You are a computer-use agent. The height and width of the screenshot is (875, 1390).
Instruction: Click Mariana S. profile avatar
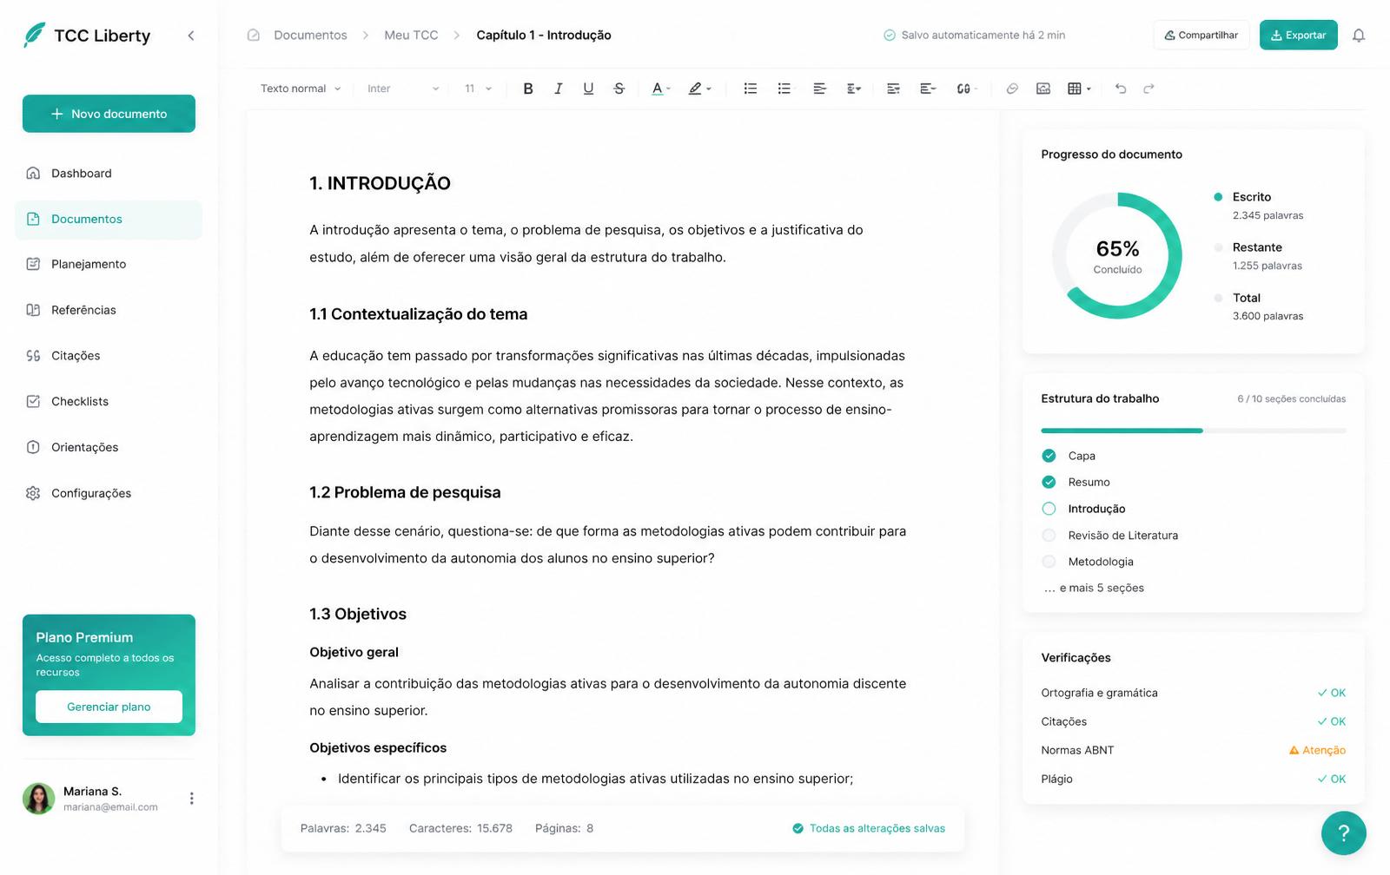coord(38,799)
